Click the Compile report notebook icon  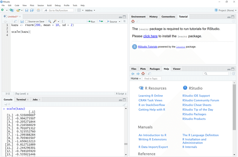pyautogui.click(x=63, y=21)
